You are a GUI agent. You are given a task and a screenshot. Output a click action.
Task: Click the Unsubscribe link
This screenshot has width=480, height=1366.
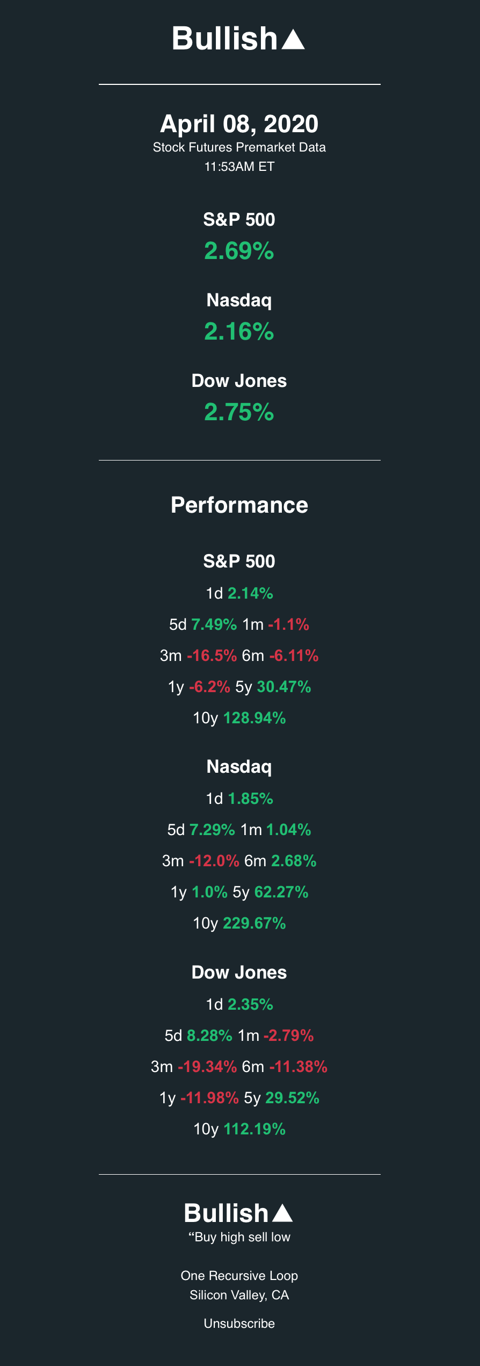click(239, 1324)
